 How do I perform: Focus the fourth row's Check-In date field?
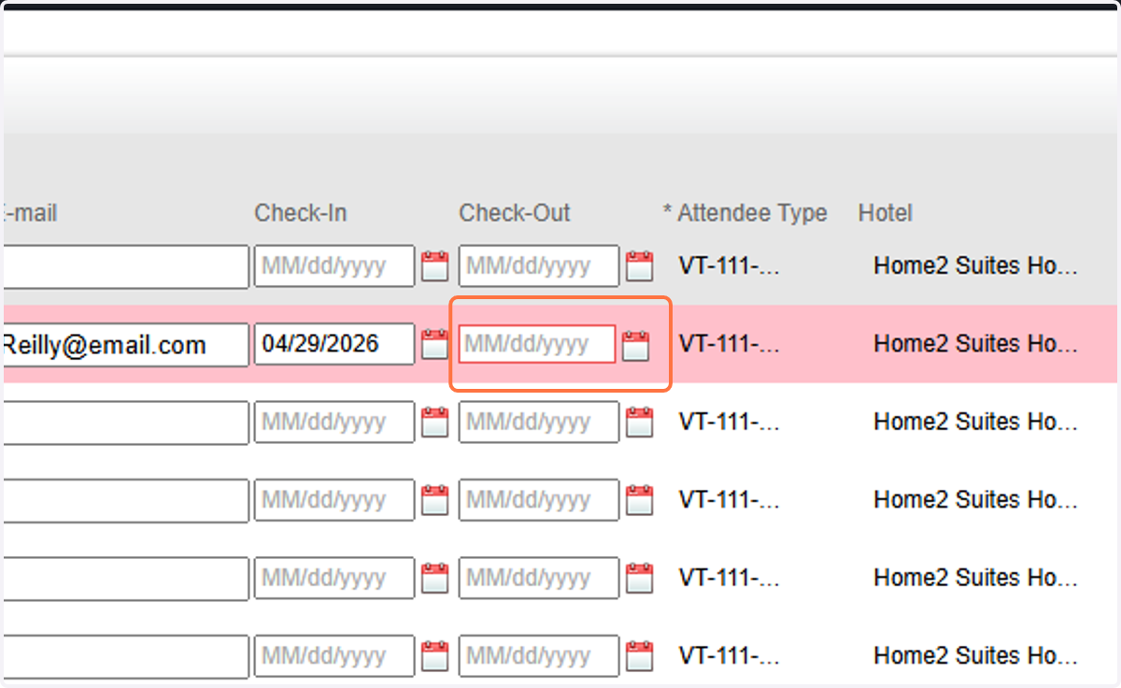334,500
